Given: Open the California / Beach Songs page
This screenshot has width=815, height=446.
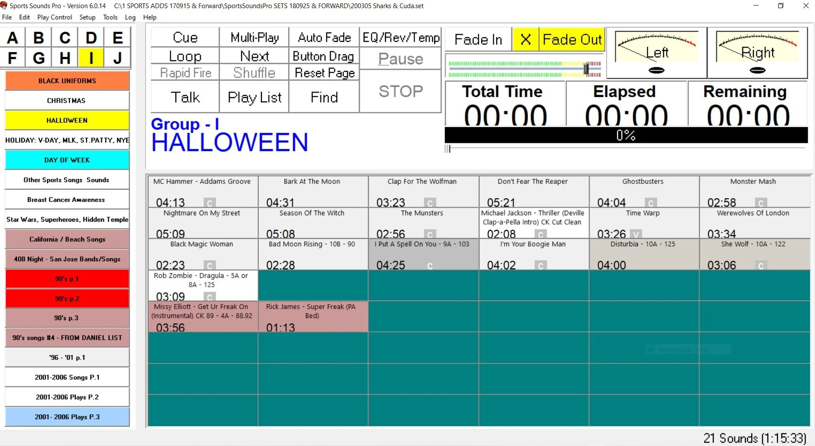Looking at the screenshot, I should click(x=67, y=239).
